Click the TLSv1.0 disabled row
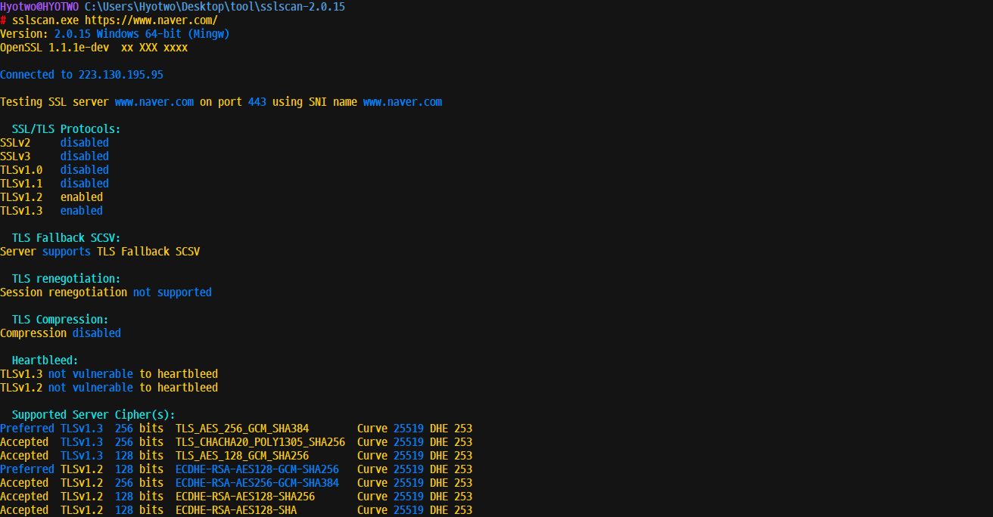The image size is (993, 517). (54, 170)
